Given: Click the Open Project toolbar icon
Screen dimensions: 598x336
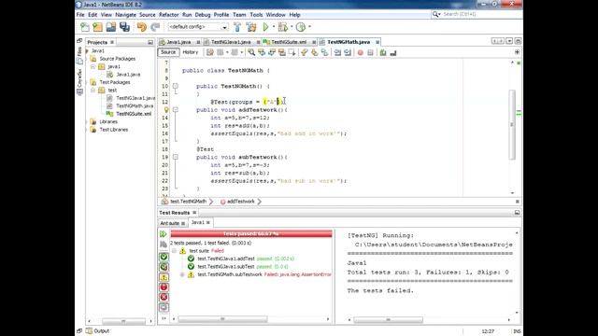Looking at the screenshot, I should click(x=110, y=27).
